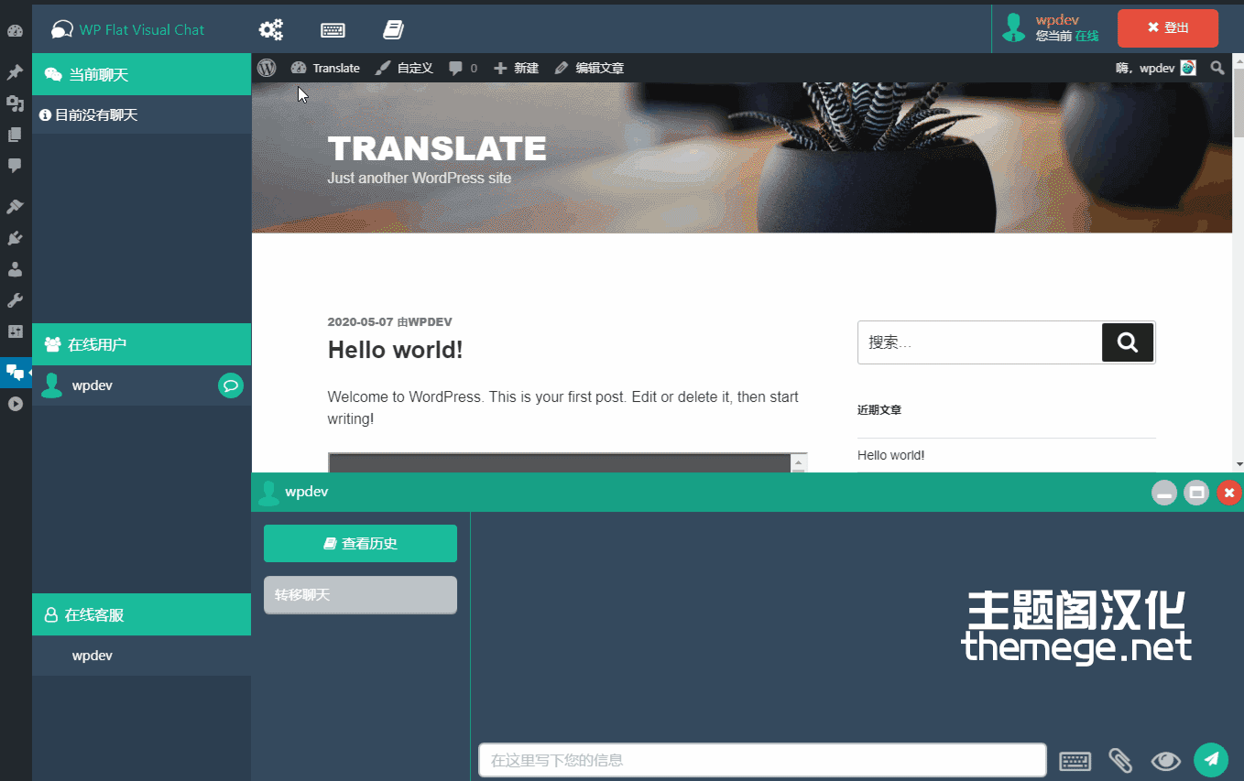Open the admin bar search magnifier
This screenshot has height=781, width=1244.
click(x=1217, y=68)
